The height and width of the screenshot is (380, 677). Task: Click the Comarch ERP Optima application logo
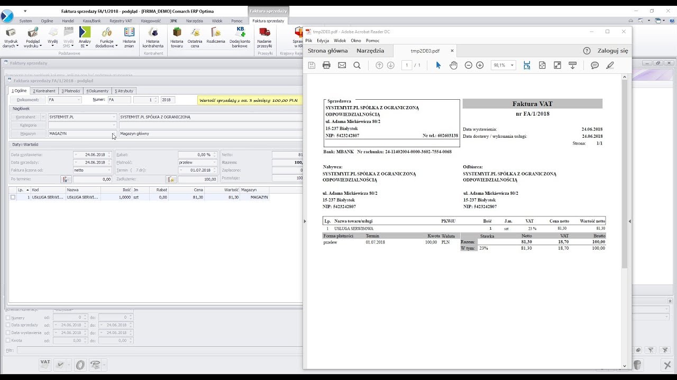pyautogui.click(x=7, y=16)
